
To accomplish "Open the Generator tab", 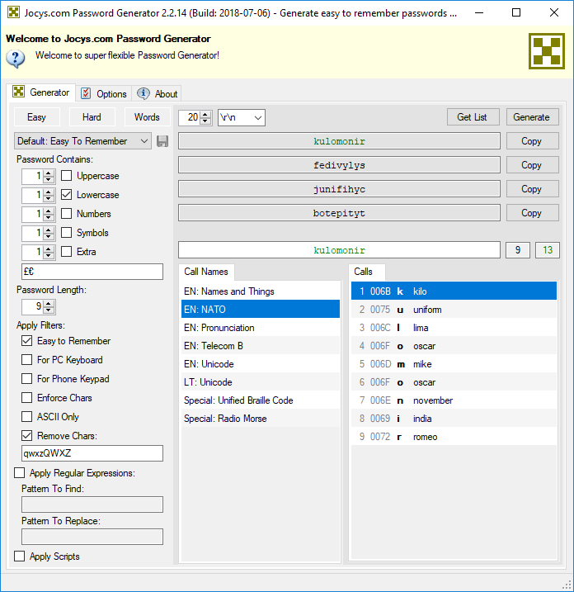I will pyautogui.click(x=41, y=92).
